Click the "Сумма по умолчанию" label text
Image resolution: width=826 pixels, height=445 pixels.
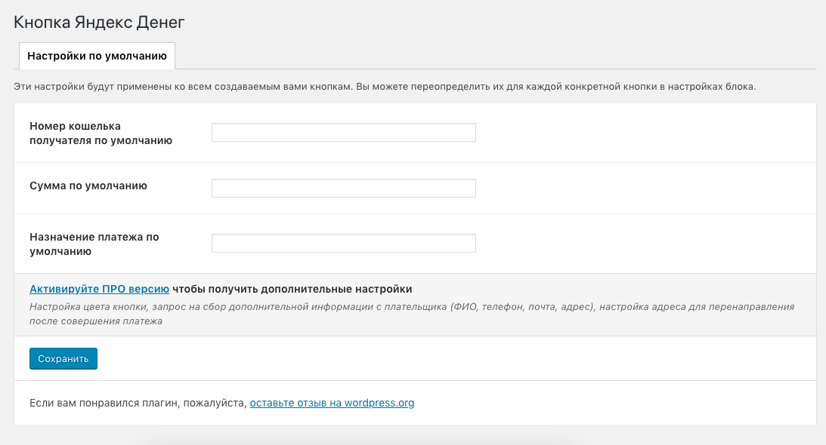pos(88,186)
